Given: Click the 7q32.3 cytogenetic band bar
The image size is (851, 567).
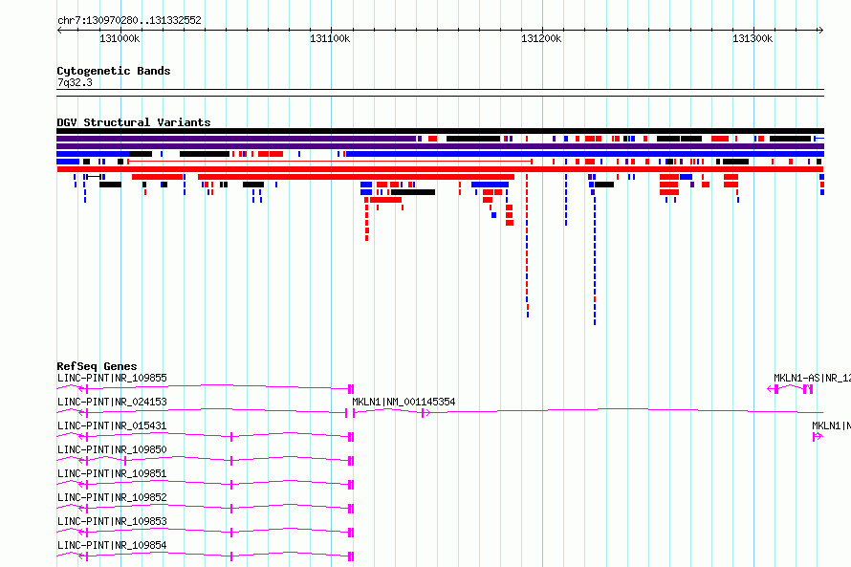Looking at the screenshot, I should (440, 93).
